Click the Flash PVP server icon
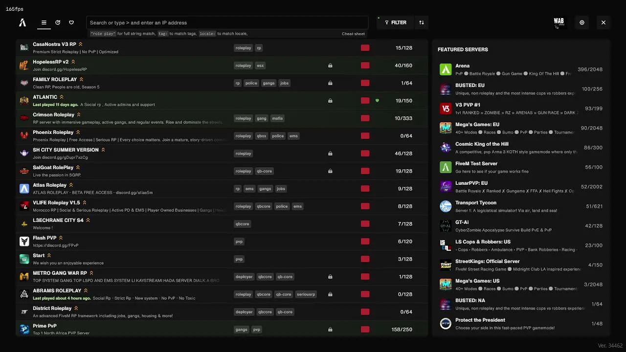626x352 pixels. point(24,242)
